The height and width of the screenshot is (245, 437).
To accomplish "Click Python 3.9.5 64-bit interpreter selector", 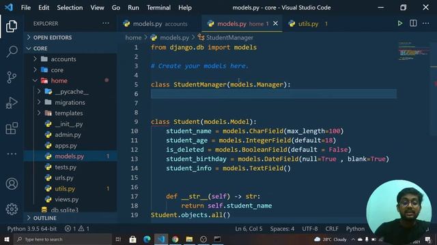I will (x=32, y=229).
